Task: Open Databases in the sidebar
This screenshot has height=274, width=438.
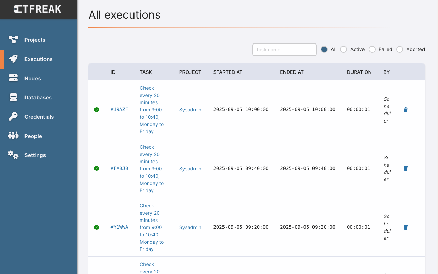Action: (x=38, y=98)
